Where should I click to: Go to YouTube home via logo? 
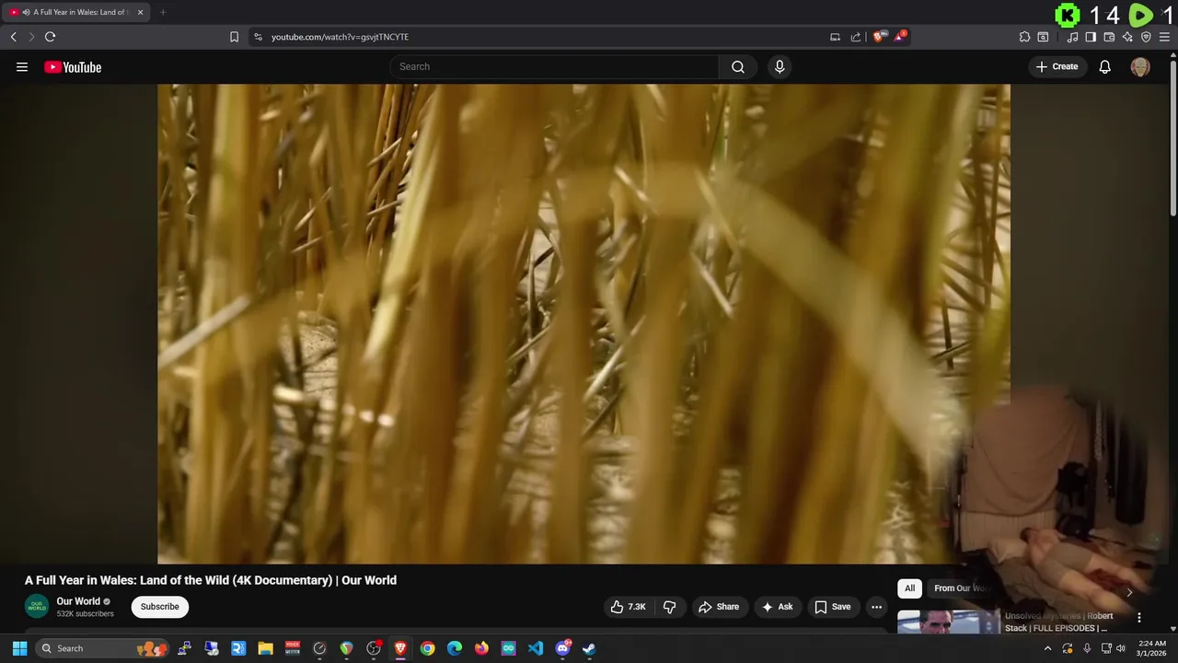[x=73, y=67]
